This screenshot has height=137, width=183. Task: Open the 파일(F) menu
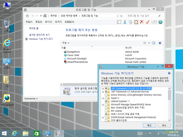(29, 22)
